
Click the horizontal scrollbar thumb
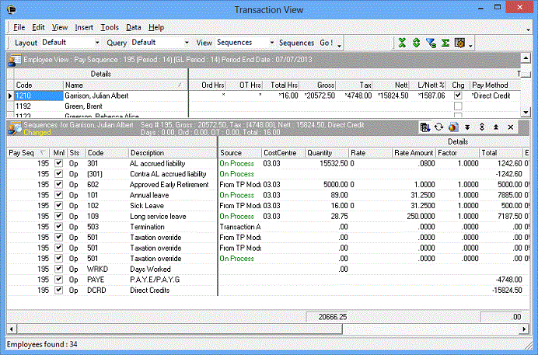pyautogui.click(x=180, y=329)
